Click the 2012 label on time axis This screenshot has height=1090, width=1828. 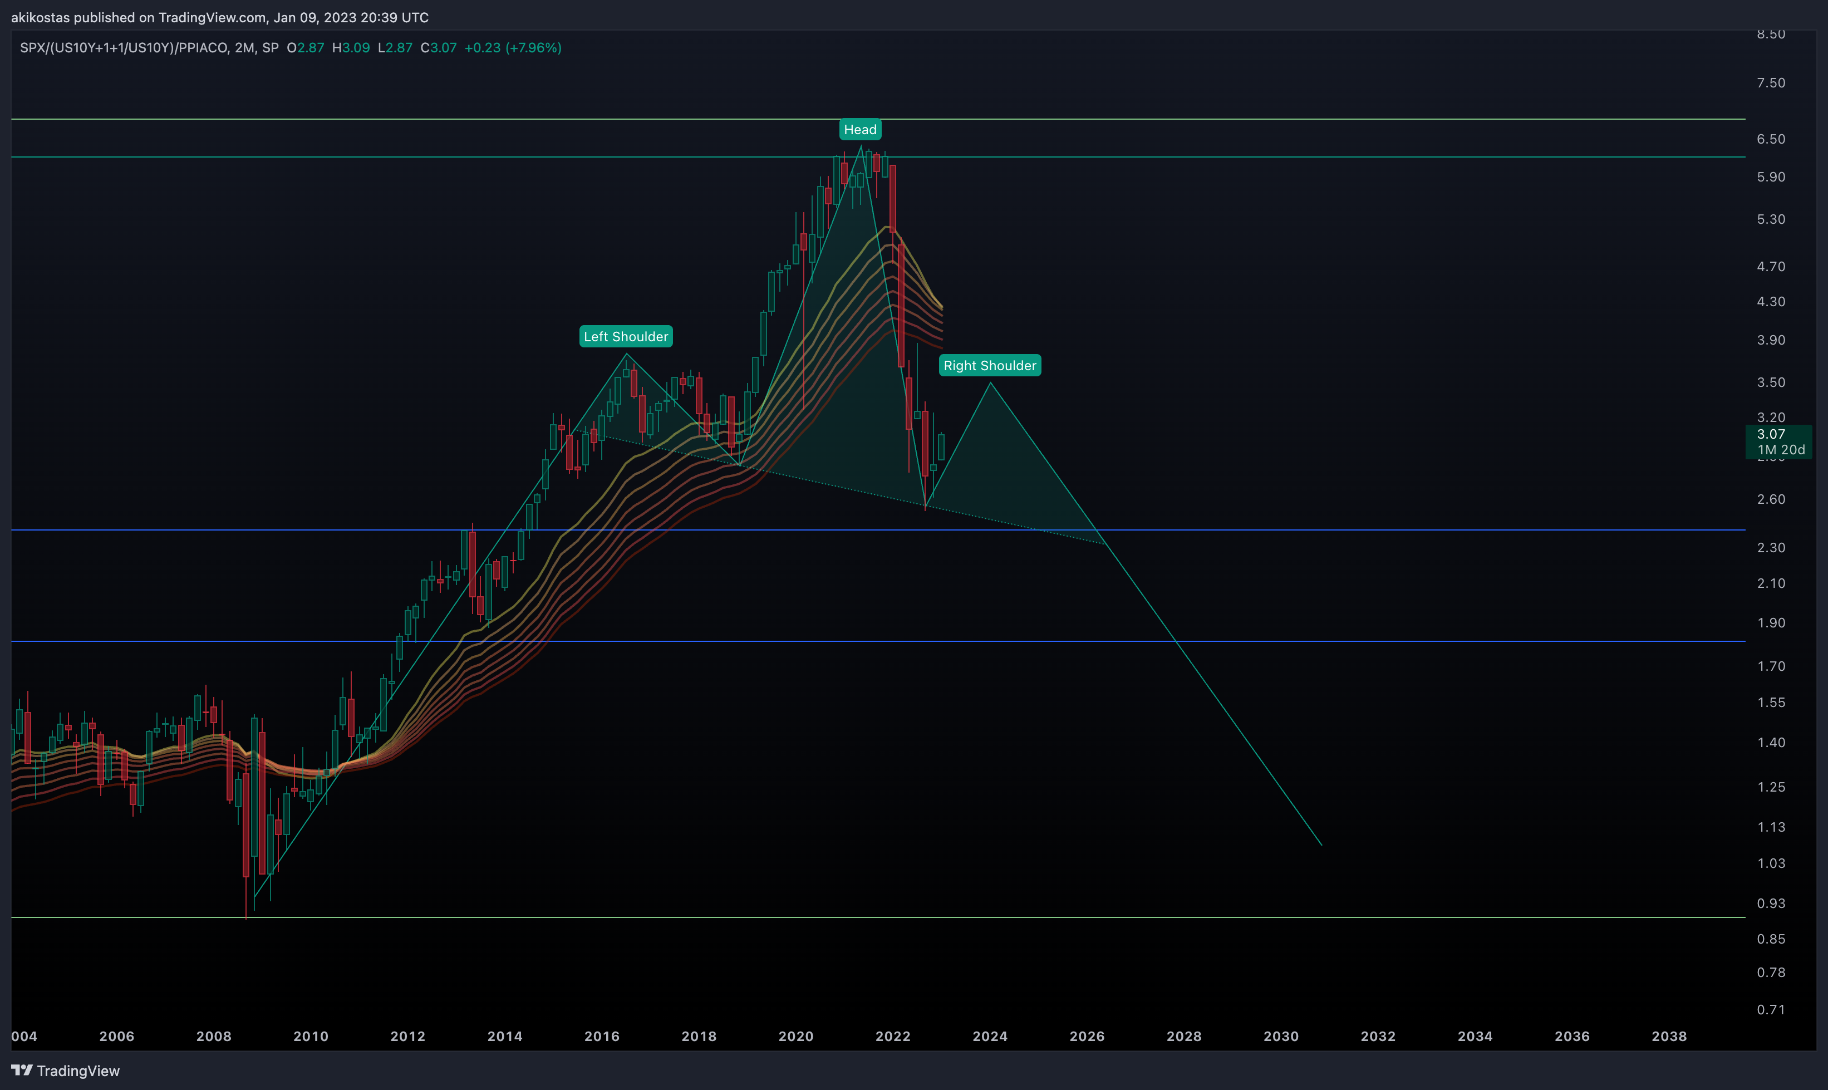[407, 1035]
